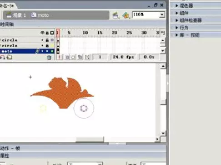Click the center frame button in timeline

59,57
